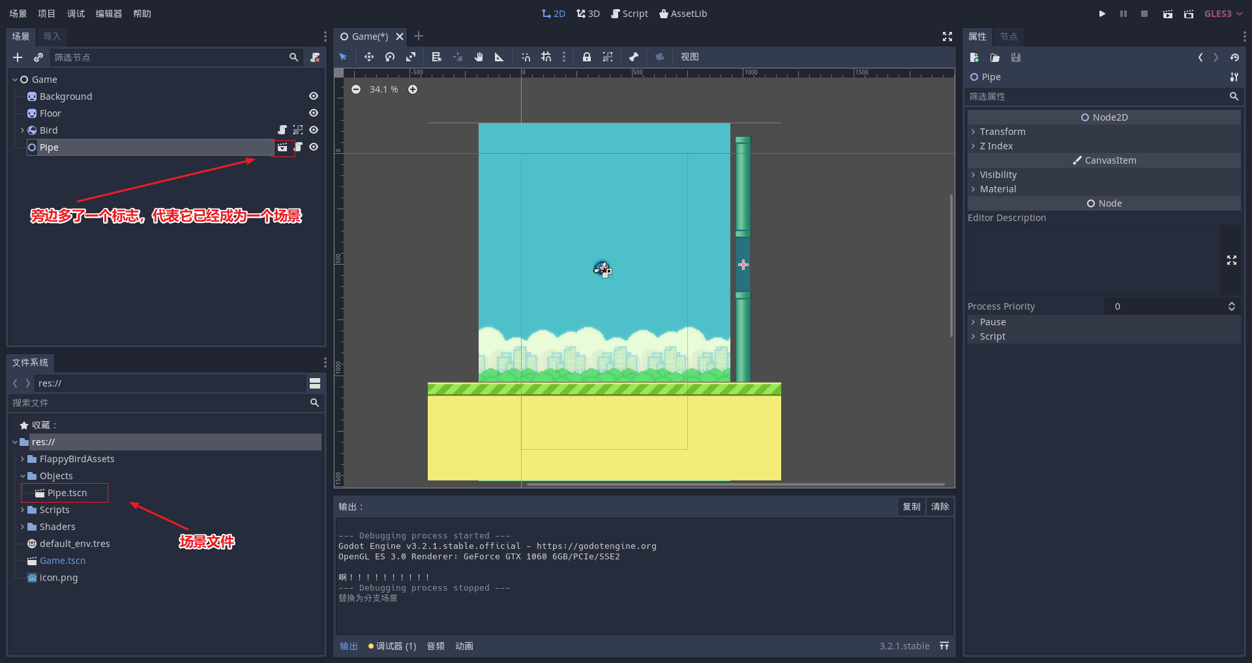Activate the Ruler Mode tool
The image size is (1252, 663).
499,57
